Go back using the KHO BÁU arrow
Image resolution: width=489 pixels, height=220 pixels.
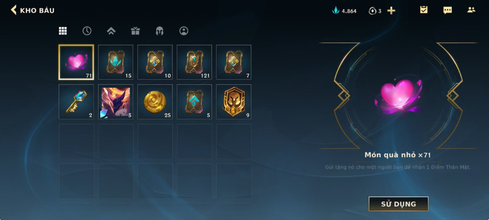[x=14, y=10]
